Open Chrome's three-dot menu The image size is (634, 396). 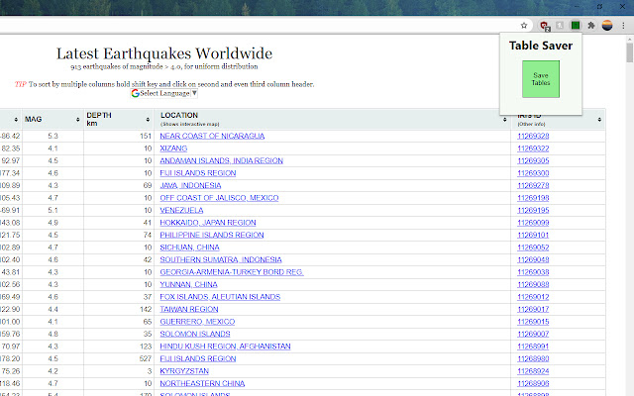[623, 26]
